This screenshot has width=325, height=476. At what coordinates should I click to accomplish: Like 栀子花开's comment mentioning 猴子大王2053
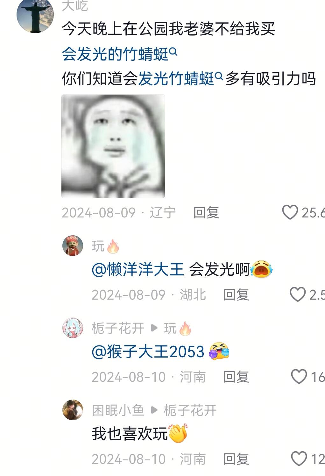(x=299, y=377)
